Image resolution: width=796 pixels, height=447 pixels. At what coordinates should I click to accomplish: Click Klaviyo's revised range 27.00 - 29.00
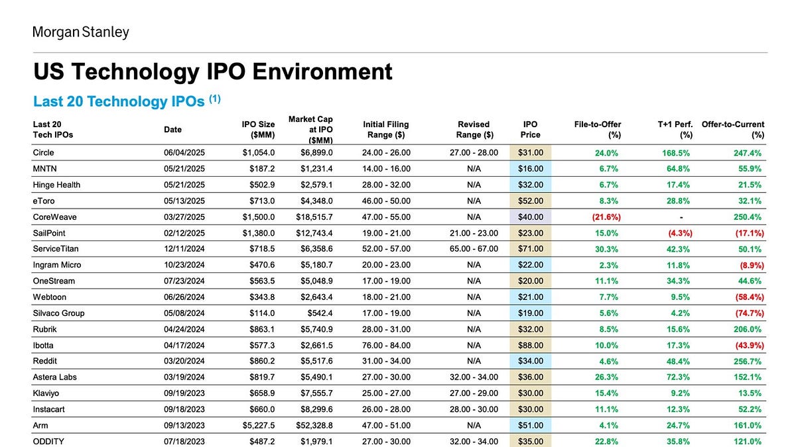coord(474,393)
